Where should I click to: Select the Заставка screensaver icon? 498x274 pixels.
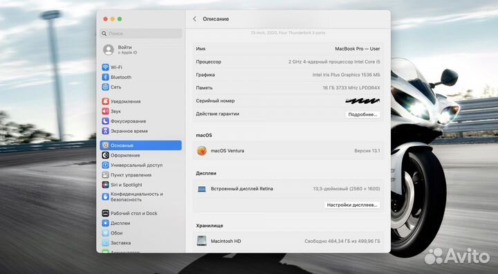coord(105,243)
